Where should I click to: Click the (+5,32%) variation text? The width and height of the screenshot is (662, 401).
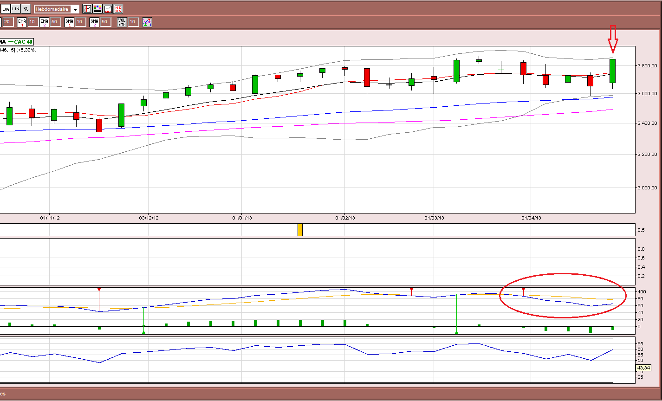pos(26,50)
